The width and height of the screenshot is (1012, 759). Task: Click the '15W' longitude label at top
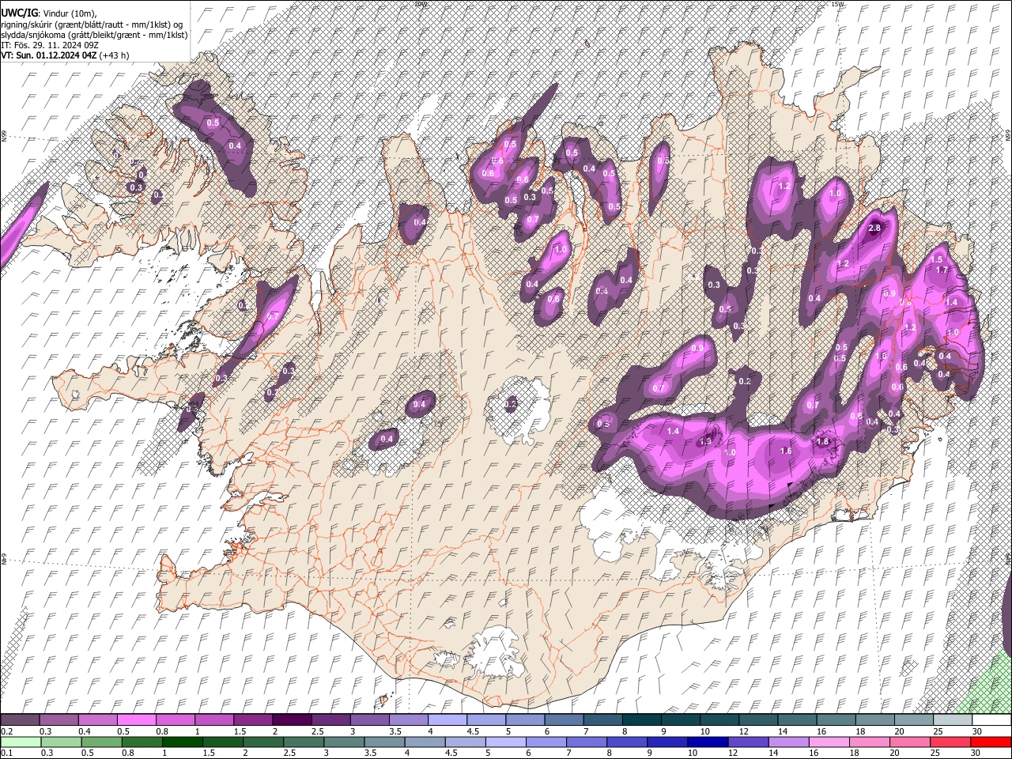[837, 4]
